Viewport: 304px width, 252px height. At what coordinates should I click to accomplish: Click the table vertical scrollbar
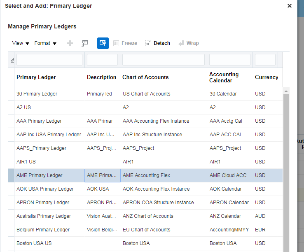pos(286,165)
